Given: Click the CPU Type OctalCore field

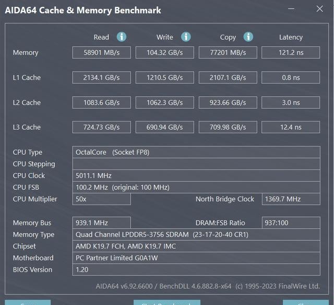Looking at the screenshot, I should [x=196, y=152].
